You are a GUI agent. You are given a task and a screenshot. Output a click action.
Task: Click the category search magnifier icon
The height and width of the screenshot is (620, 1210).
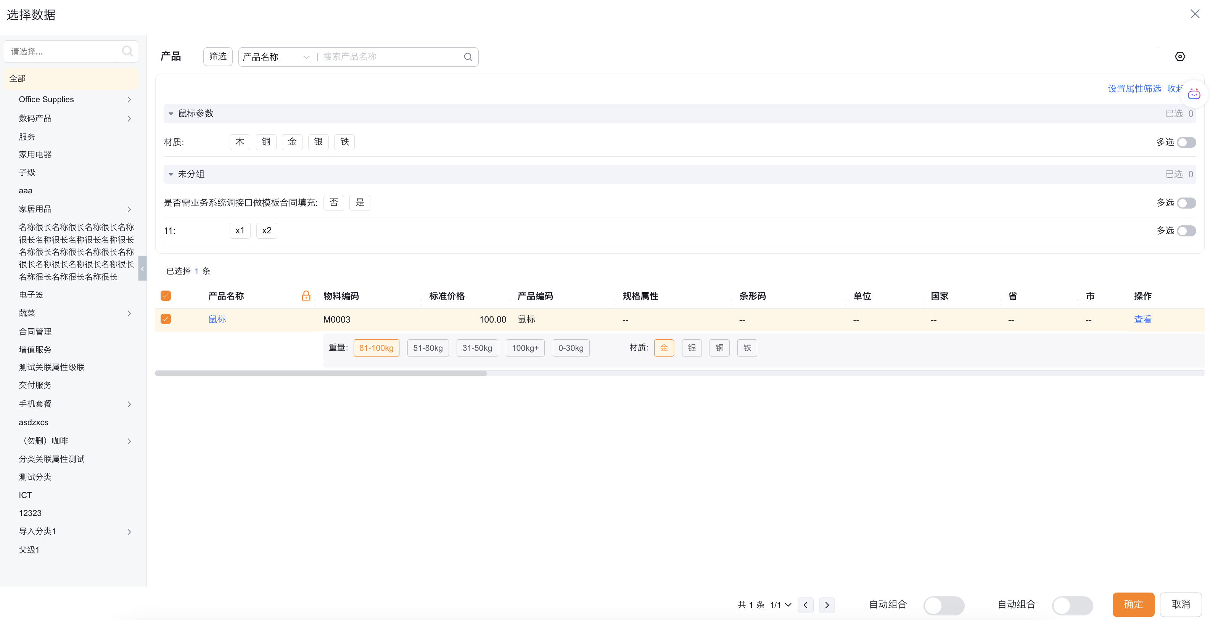[127, 51]
